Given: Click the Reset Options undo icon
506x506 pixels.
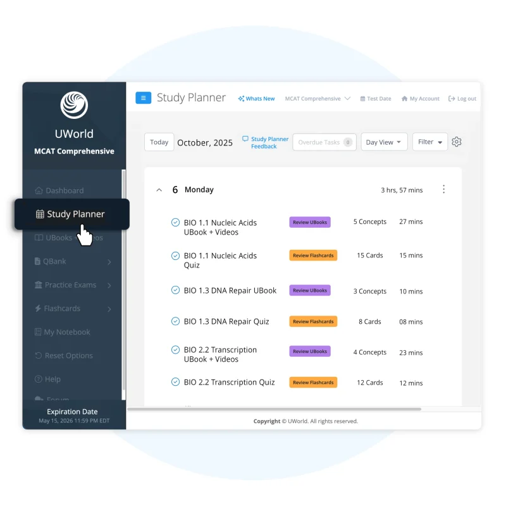Looking at the screenshot, I should pyautogui.click(x=39, y=355).
